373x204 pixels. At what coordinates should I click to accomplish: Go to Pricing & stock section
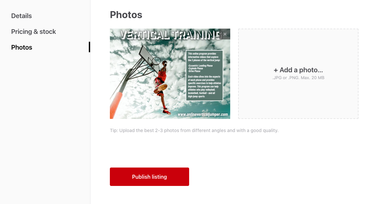[34, 32]
